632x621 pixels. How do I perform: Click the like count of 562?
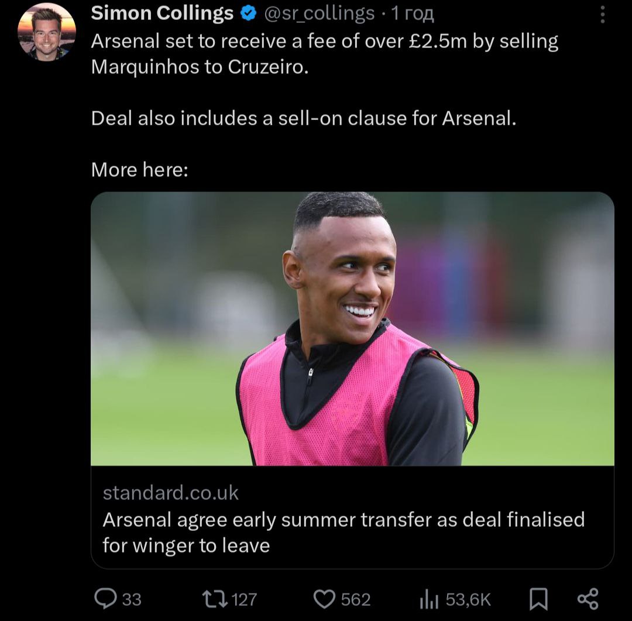(356, 599)
